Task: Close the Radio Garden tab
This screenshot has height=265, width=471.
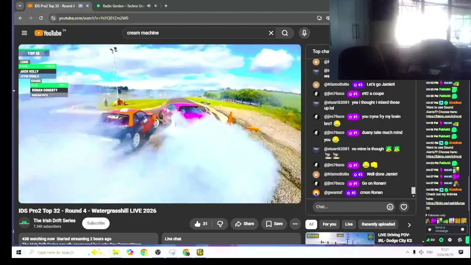Action: click(x=156, y=6)
